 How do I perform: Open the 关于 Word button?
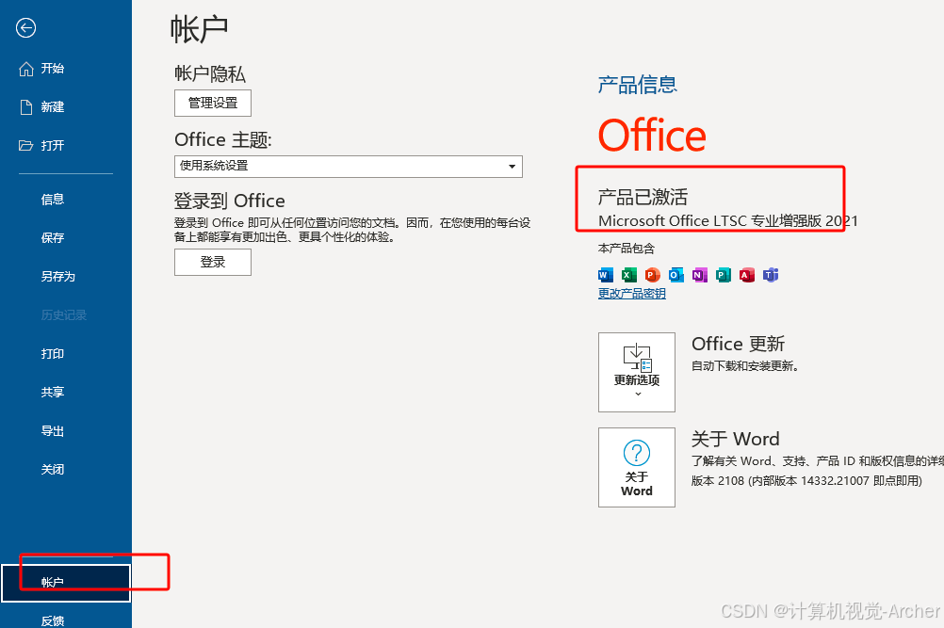(x=636, y=467)
